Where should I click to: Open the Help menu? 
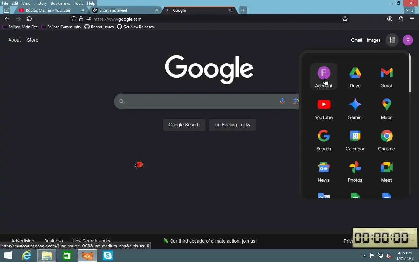click(x=91, y=3)
